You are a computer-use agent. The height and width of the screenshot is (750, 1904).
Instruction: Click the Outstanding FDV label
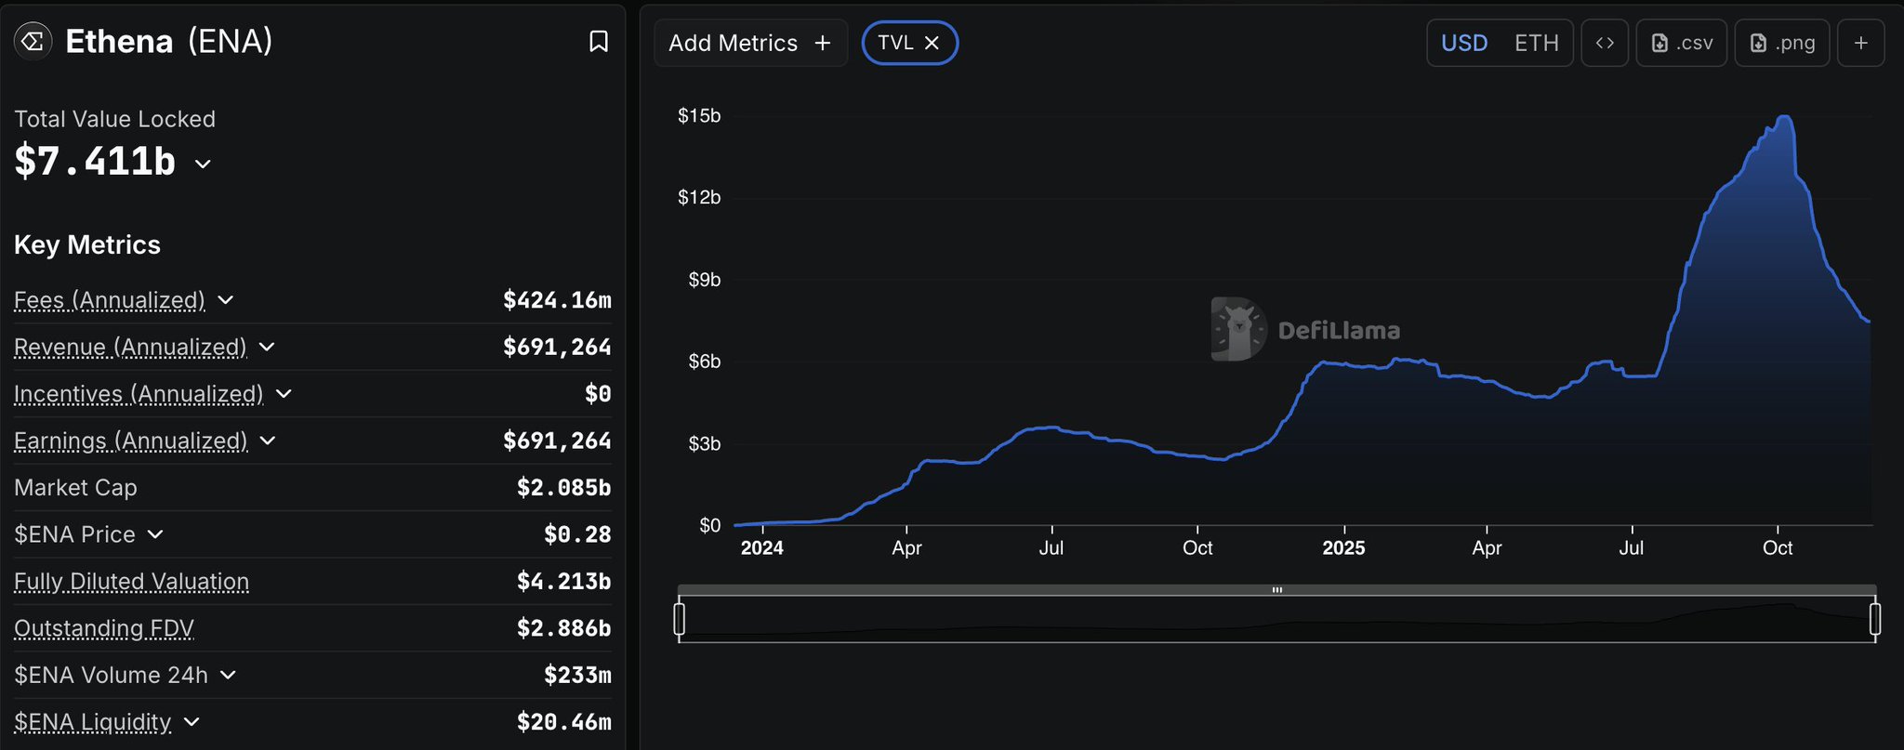(x=103, y=628)
